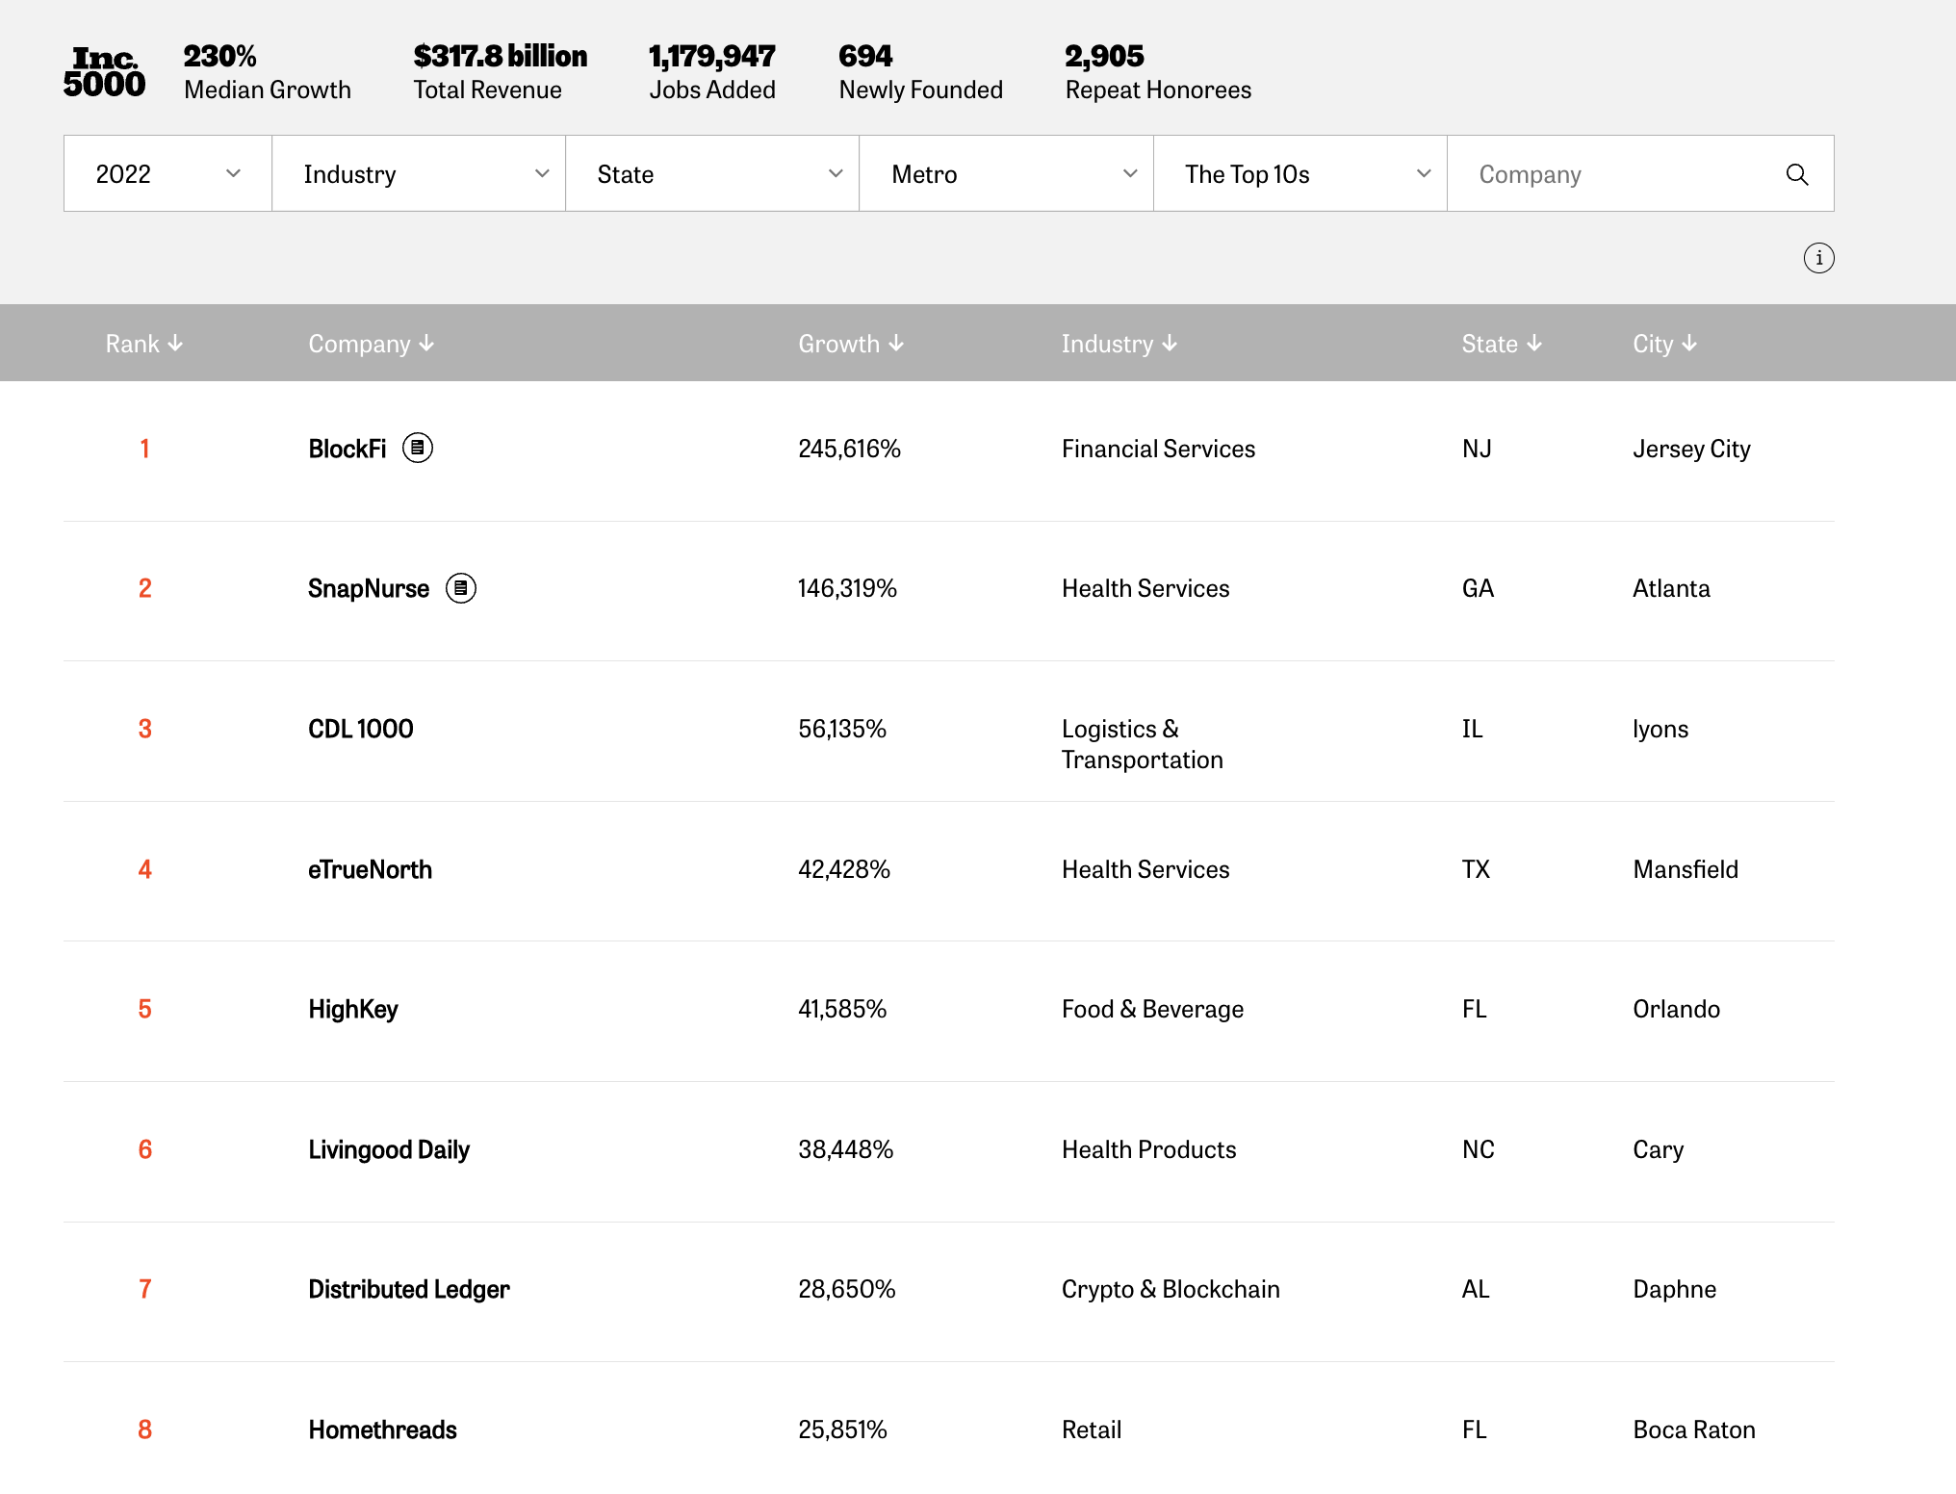The height and width of the screenshot is (1494, 1956).
Task: Click the 146,319% growth value
Action: (x=848, y=588)
